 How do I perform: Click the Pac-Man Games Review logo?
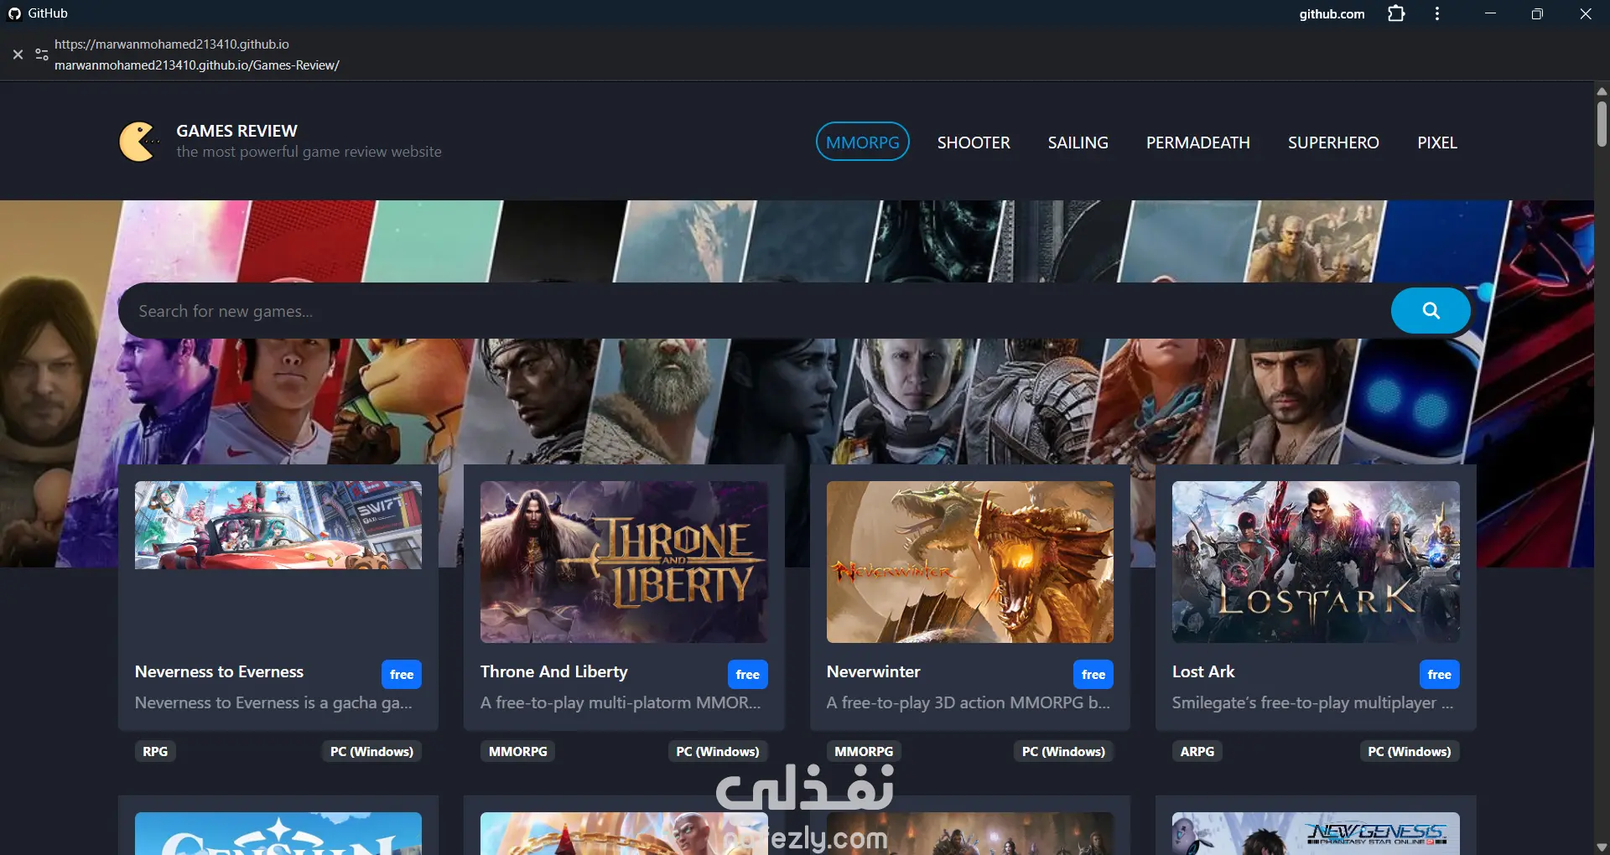tap(138, 142)
